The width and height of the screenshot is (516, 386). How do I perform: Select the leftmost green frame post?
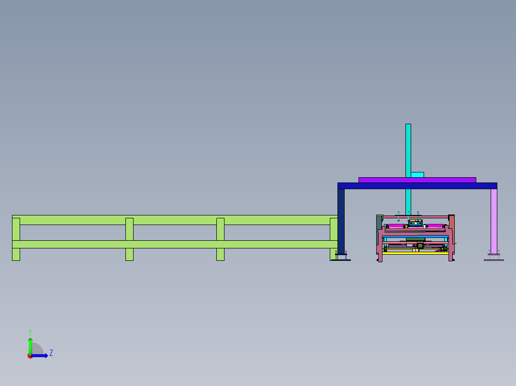(x=16, y=239)
